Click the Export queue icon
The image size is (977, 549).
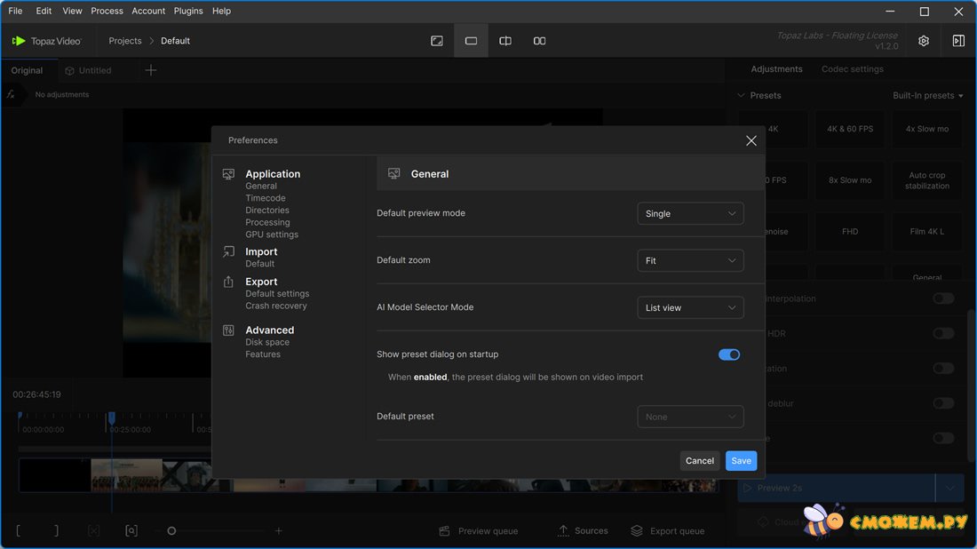[x=637, y=530]
